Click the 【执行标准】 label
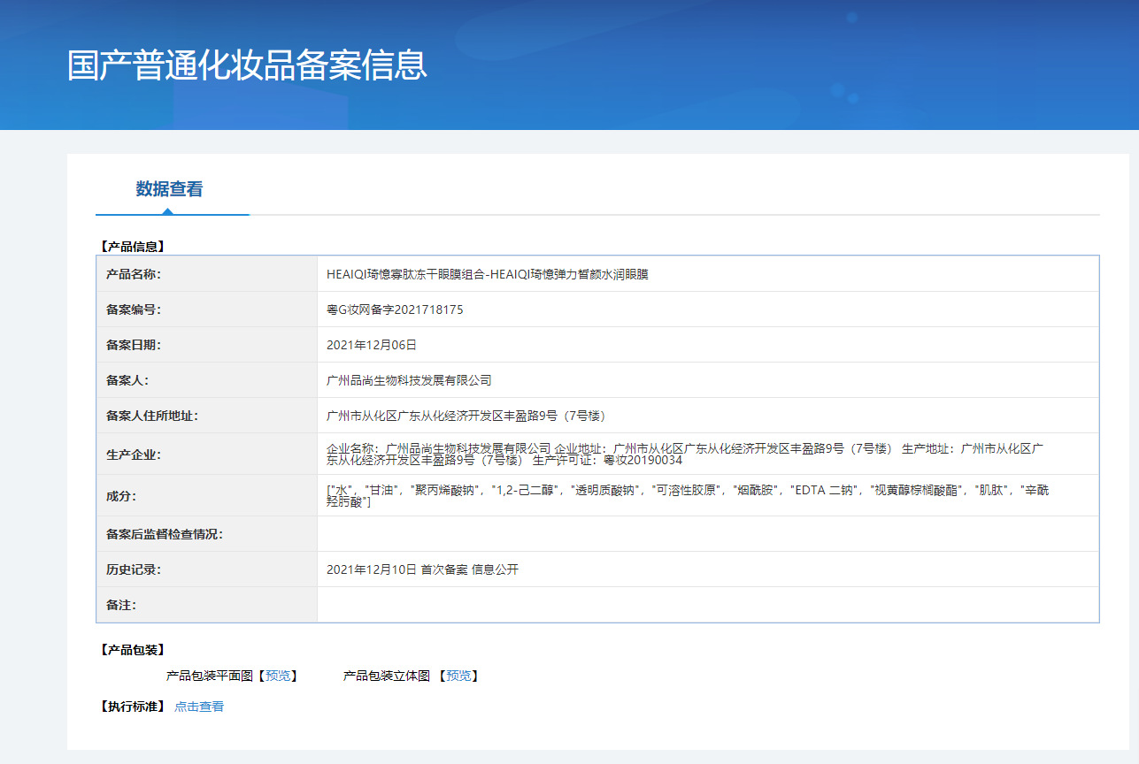This screenshot has height=764, width=1139. click(133, 707)
